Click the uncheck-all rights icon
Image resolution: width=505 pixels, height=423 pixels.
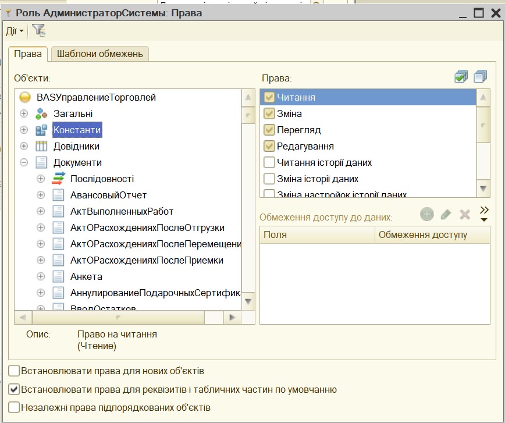pyautogui.click(x=480, y=77)
